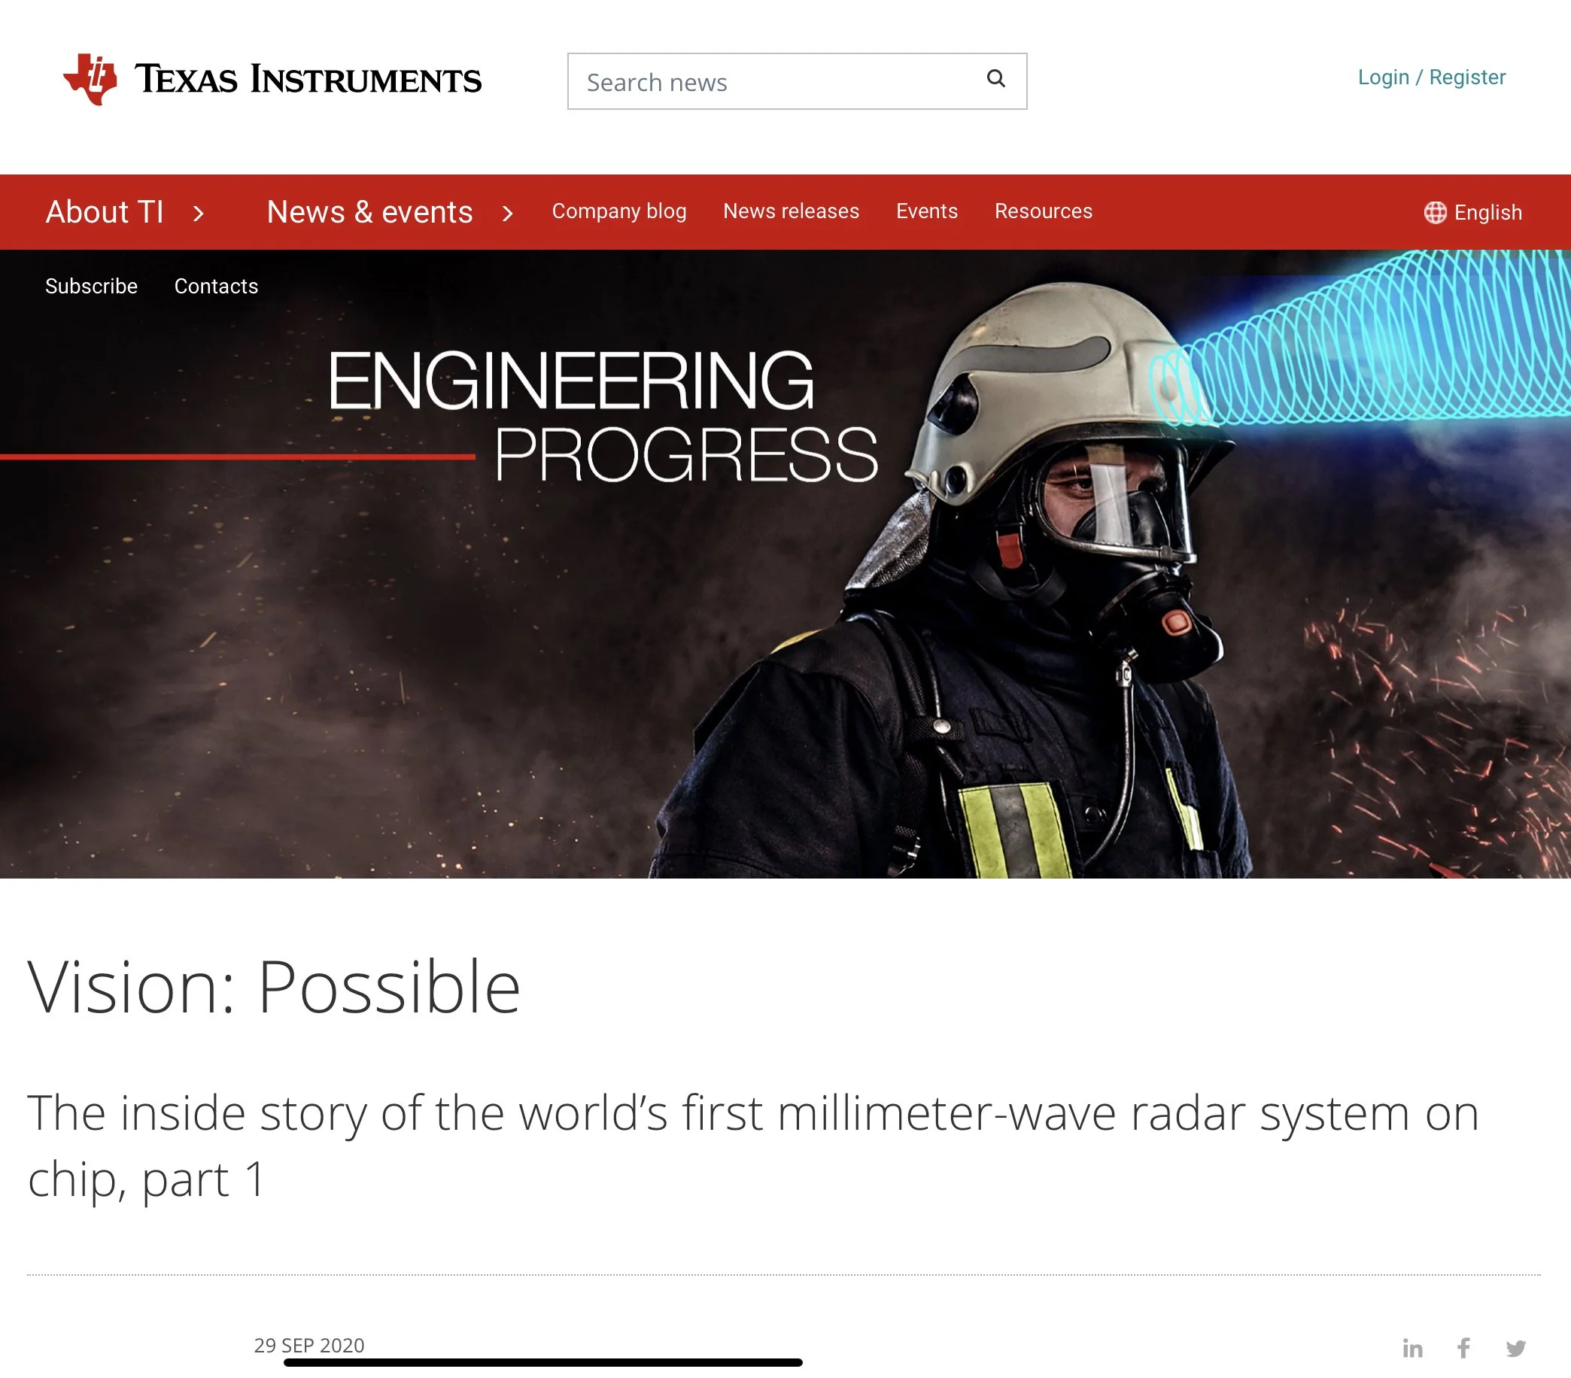Open the Events menu item
Viewport: 1571px width, 1378px height.
[x=926, y=211]
